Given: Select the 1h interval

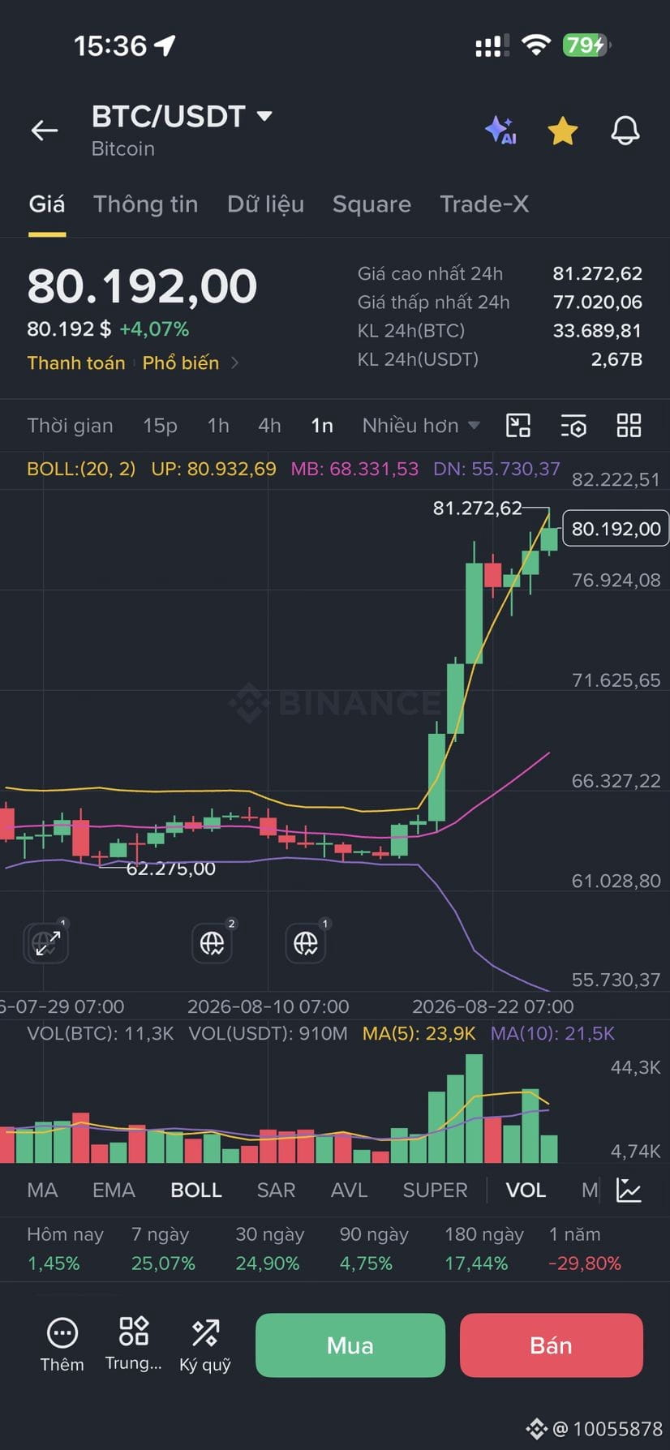Looking at the screenshot, I should pos(218,425).
